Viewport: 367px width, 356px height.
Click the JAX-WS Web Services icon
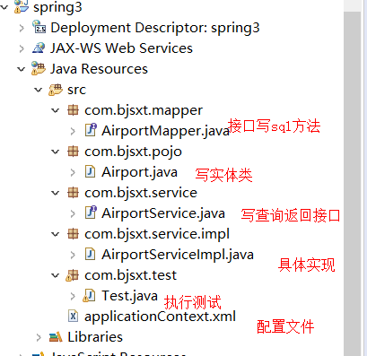[x=39, y=48]
